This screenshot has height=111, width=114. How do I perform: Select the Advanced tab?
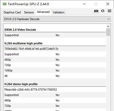[x=43, y=12]
